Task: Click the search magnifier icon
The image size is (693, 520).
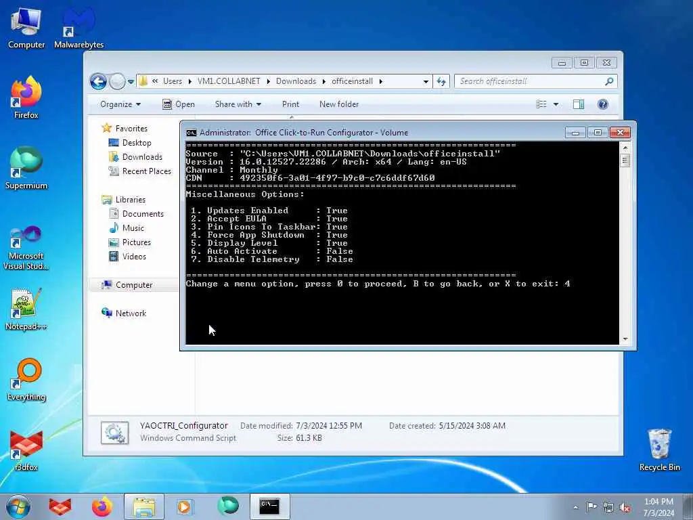Action: click(x=609, y=81)
